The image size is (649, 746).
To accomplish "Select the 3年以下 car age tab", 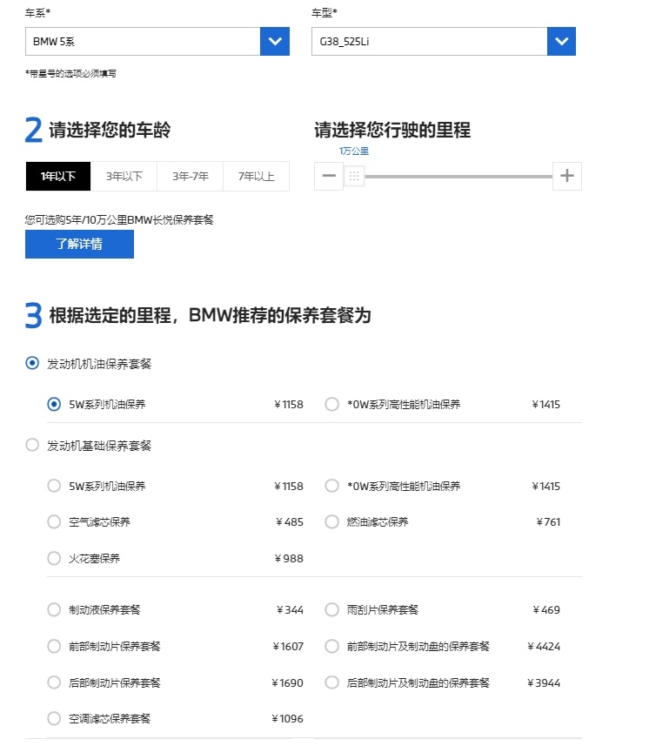I will 124,177.
